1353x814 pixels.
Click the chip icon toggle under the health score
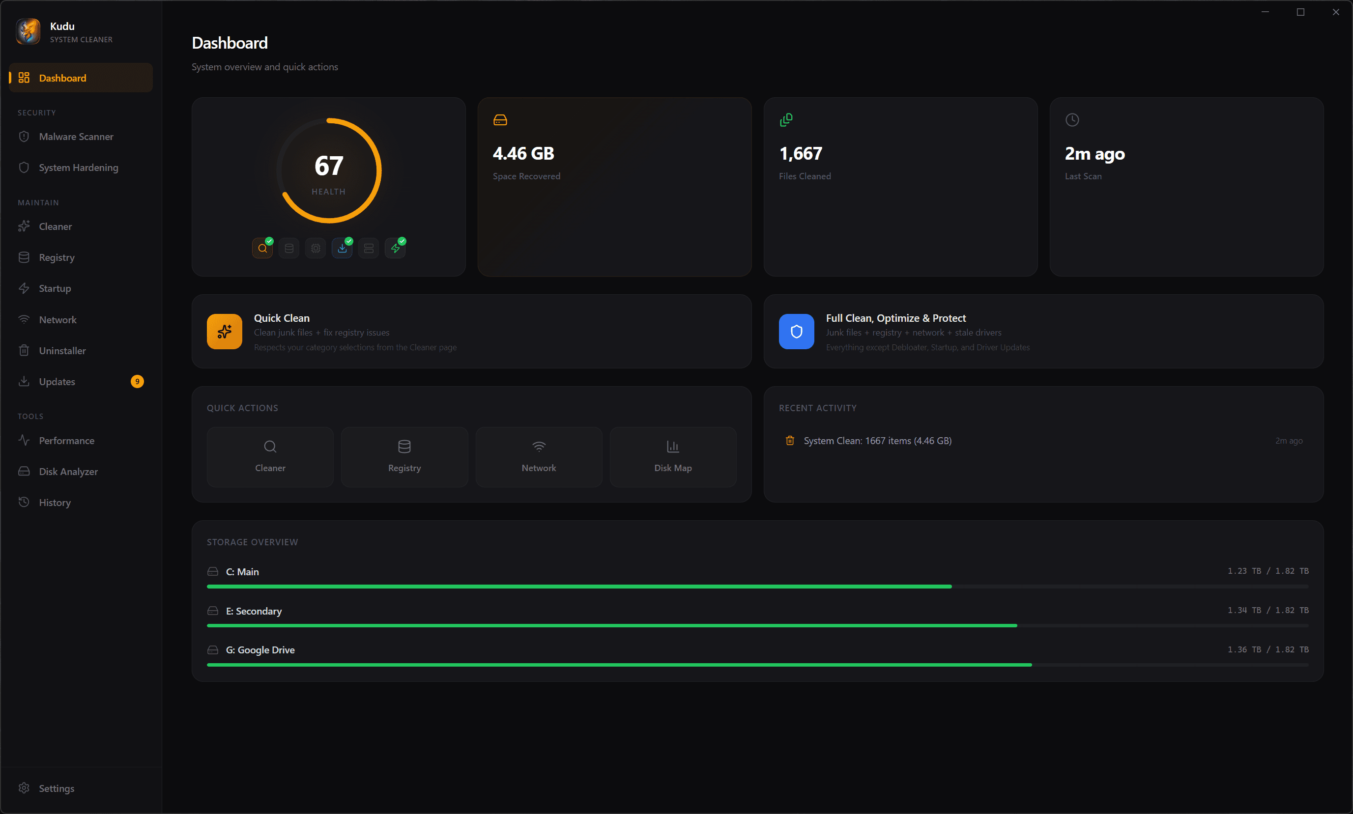point(315,248)
